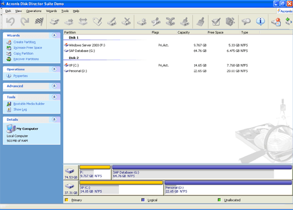This screenshot has width=293, height=210.
Task: Click the magnifier explore toolbar icon
Action: point(246,22)
